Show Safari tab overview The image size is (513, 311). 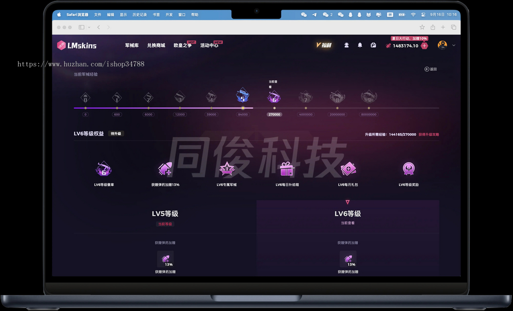(x=454, y=27)
